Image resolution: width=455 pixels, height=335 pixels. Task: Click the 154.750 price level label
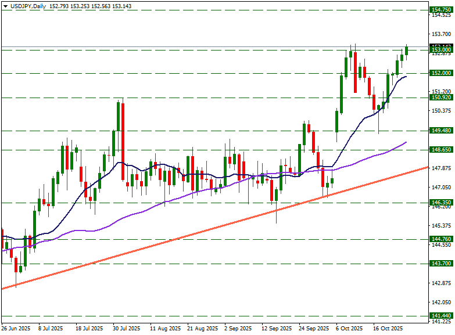(x=441, y=10)
